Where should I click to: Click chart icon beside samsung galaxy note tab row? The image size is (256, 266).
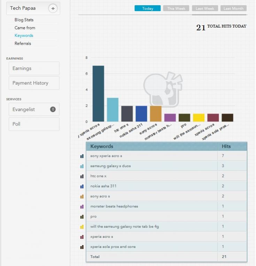coord(82,227)
